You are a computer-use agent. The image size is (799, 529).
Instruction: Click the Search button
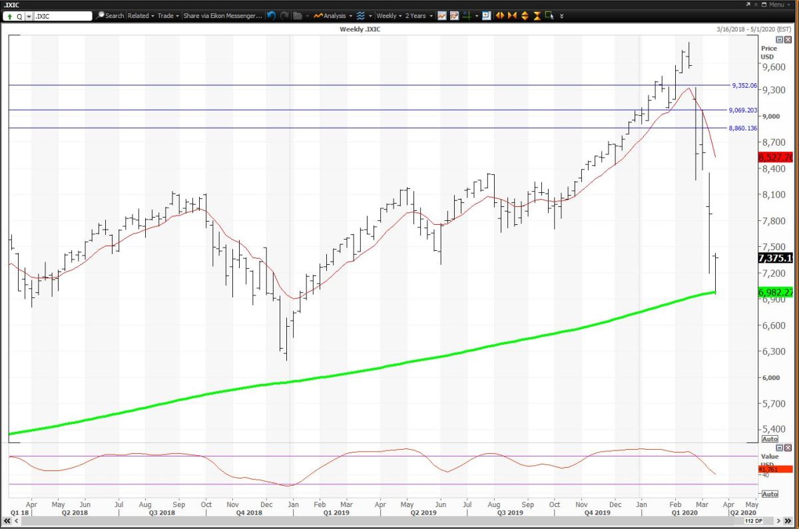pyautogui.click(x=111, y=15)
